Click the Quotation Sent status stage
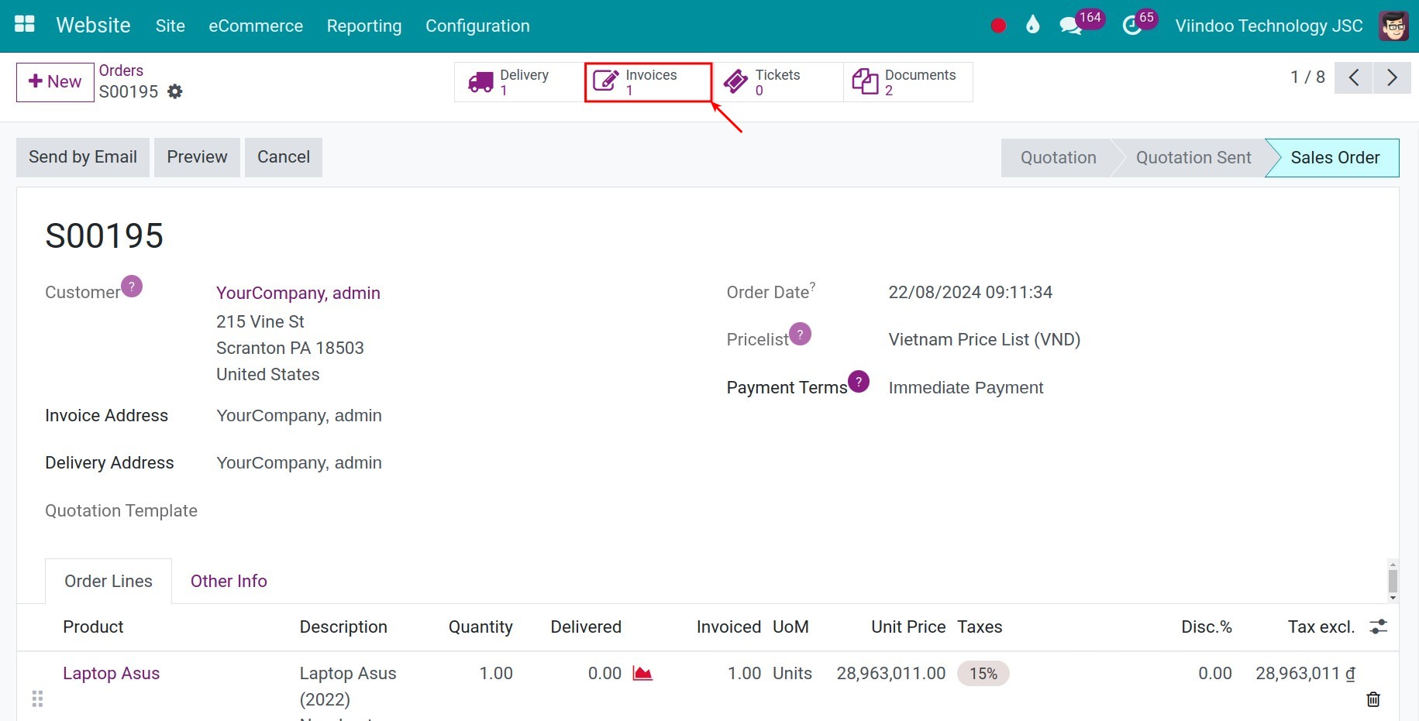This screenshot has width=1419, height=721. click(1193, 158)
